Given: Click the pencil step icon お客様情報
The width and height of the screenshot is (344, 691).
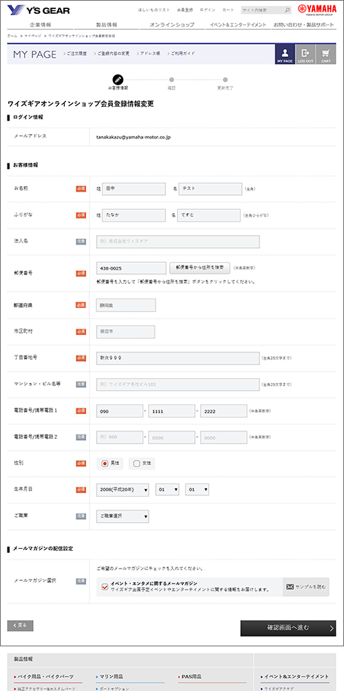Looking at the screenshot, I should click(118, 79).
